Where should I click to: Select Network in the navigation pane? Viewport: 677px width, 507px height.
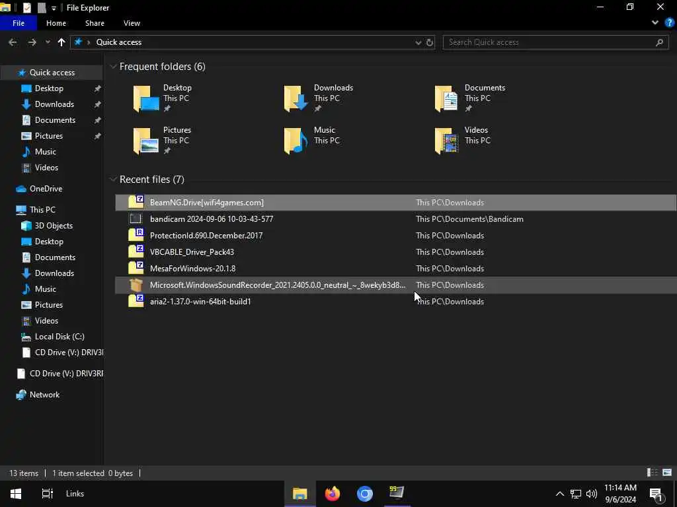[x=44, y=395]
